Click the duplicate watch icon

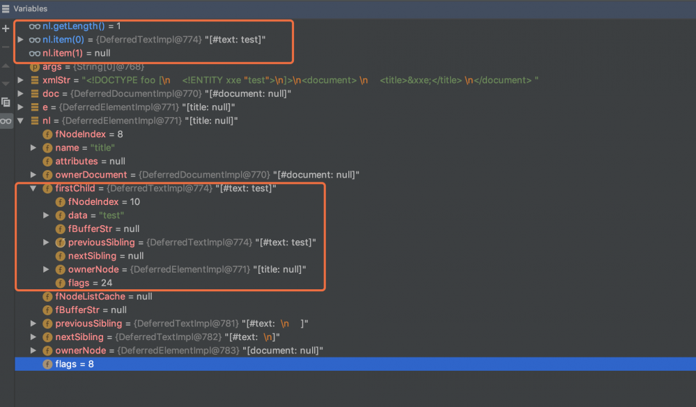coord(6,102)
